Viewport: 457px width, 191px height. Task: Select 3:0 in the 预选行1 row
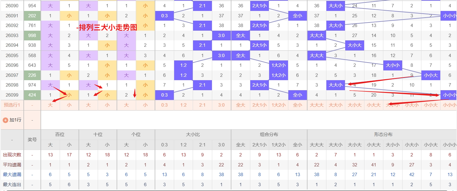(221, 105)
